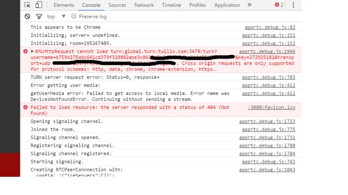Screen dimensions: 348x195
Task: Switch to the Profiles tab
Action: click(198, 5)
